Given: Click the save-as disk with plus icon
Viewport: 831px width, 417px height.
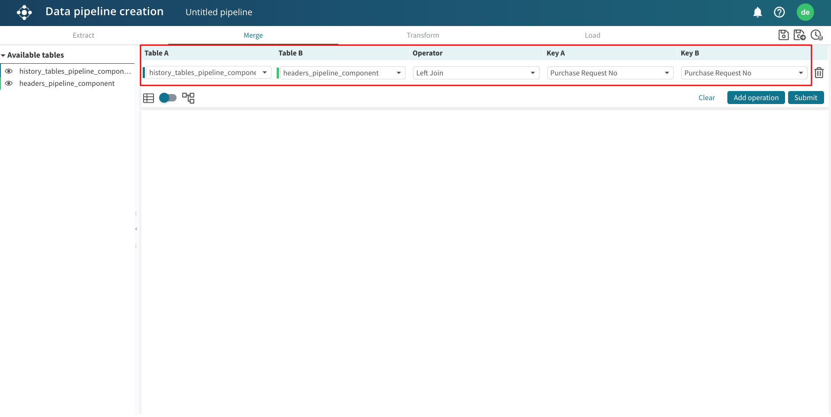Looking at the screenshot, I should click(799, 35).
